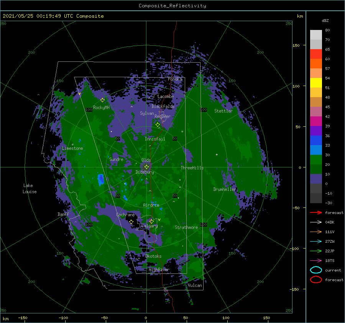The height and width of the screenshot is (323, 345).
Task: Click the 'Didsbury' city label
Action: [145, 172]
